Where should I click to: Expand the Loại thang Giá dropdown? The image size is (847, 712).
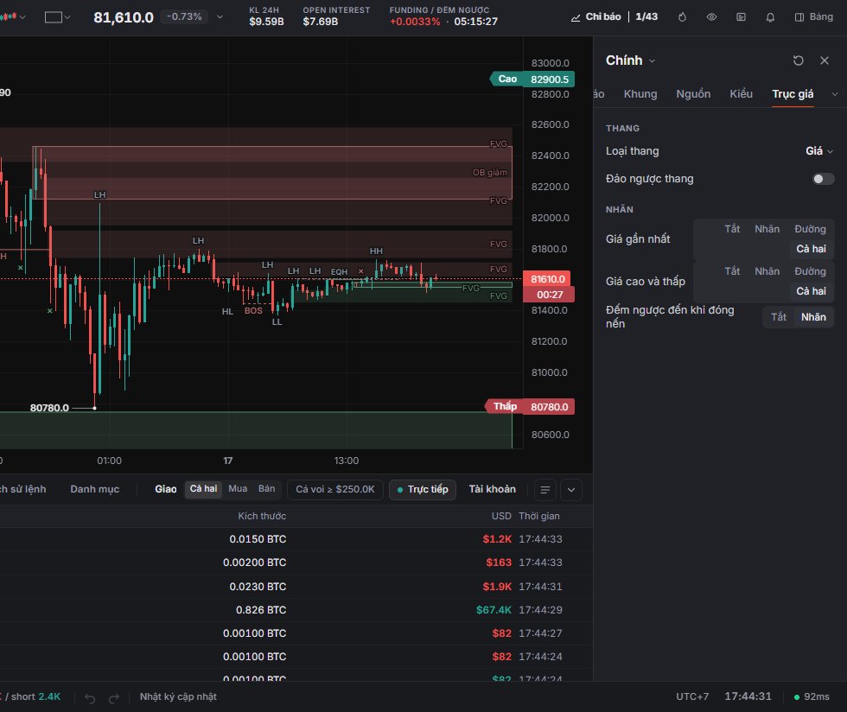(819, 151)
